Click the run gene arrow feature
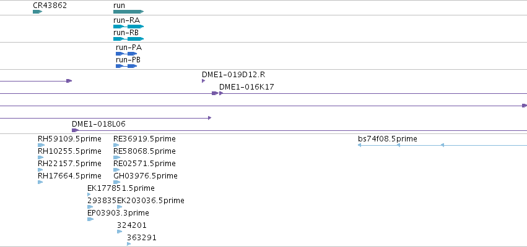The image size is (527, 247). tap(128, 12)
